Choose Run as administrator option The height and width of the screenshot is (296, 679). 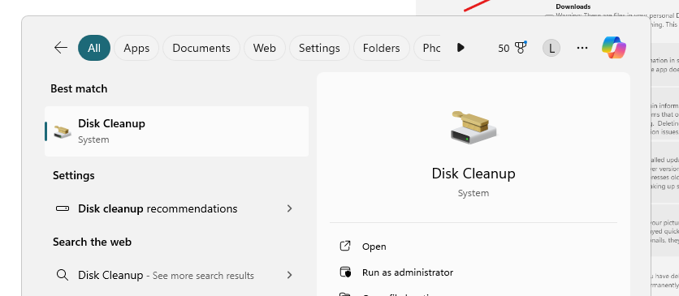click(408, 272)
